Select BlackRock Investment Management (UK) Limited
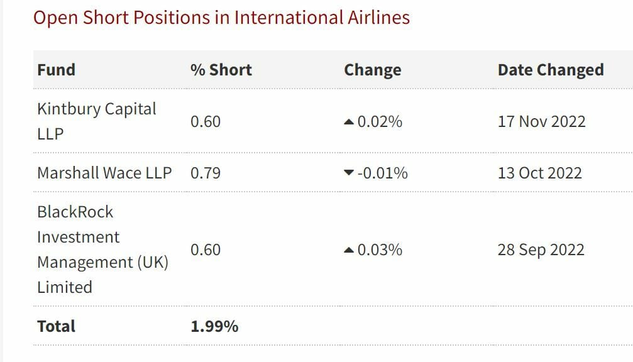Viewport: 633px width, 362px height. [102, 250]
